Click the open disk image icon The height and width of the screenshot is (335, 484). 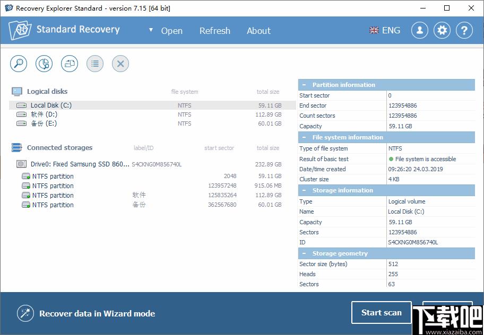click(70, 64)
